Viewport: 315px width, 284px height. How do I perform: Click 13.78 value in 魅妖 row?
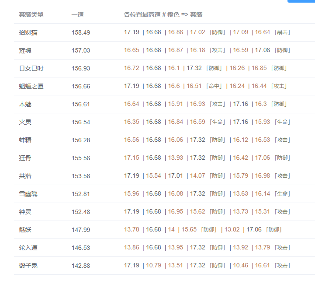tap(132, 229)
